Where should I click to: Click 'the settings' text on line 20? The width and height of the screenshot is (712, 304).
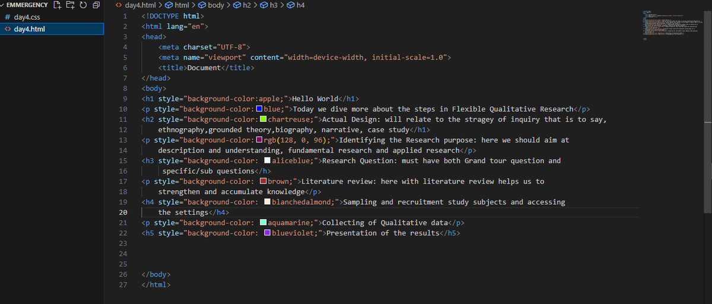[183, 212]
